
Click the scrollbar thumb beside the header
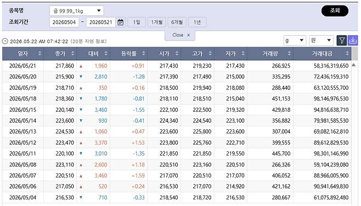(355, 54)
